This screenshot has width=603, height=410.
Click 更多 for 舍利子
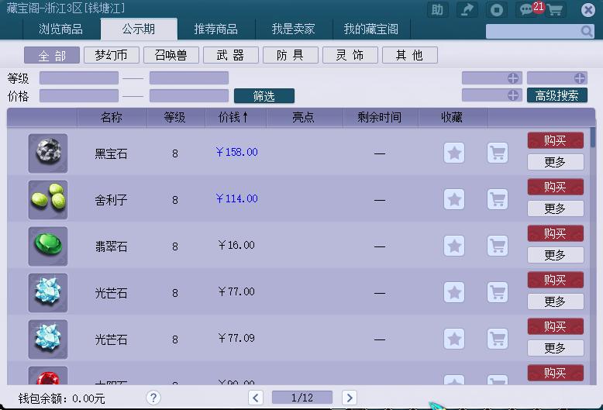tap(555, 208)
